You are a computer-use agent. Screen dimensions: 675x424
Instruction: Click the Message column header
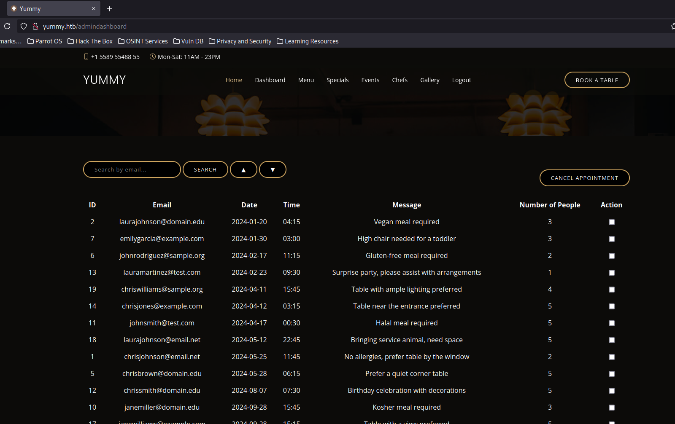(407, 205)
